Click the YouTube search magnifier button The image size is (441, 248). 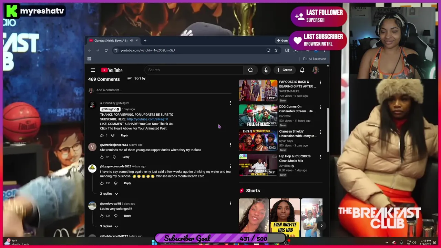250,70
